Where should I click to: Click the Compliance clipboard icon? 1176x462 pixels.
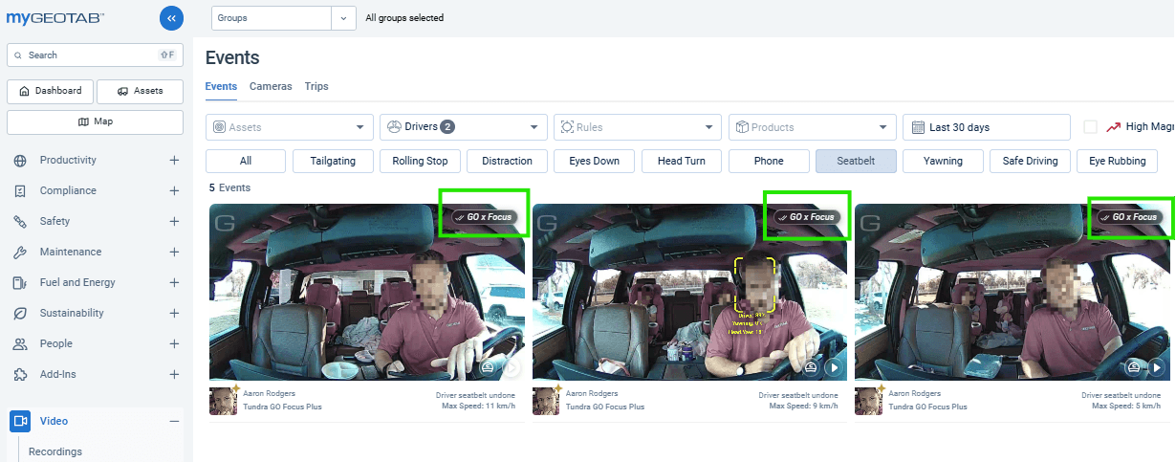[x=20, y=191]
